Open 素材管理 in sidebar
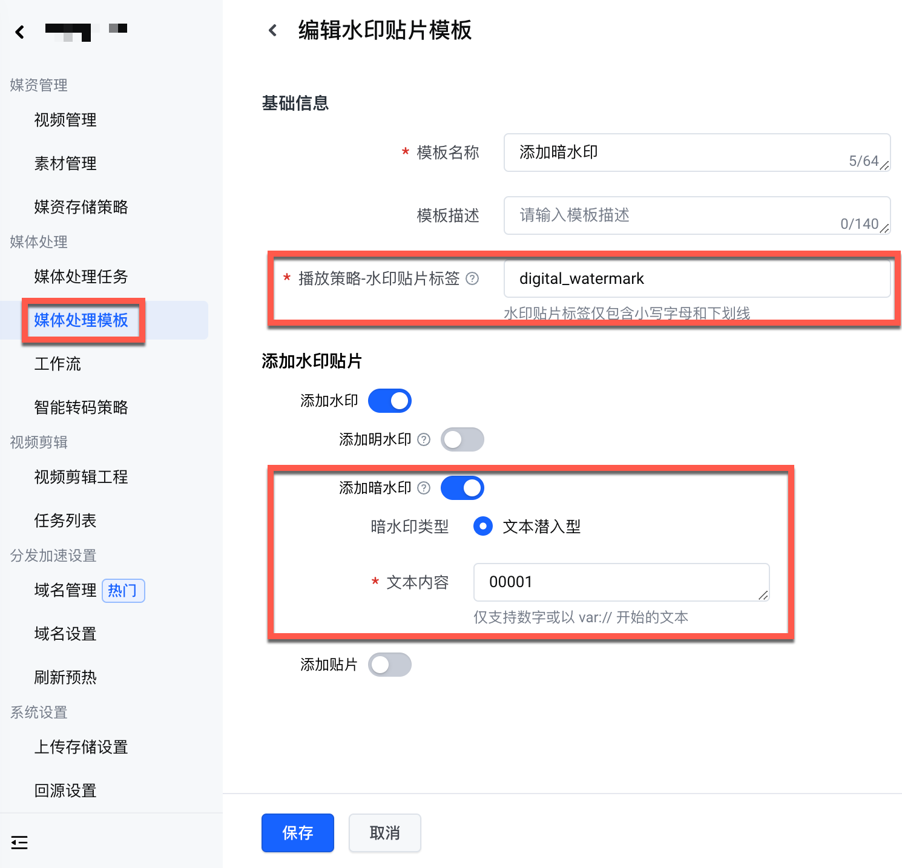The image size is (902, 868). point(65,163)
